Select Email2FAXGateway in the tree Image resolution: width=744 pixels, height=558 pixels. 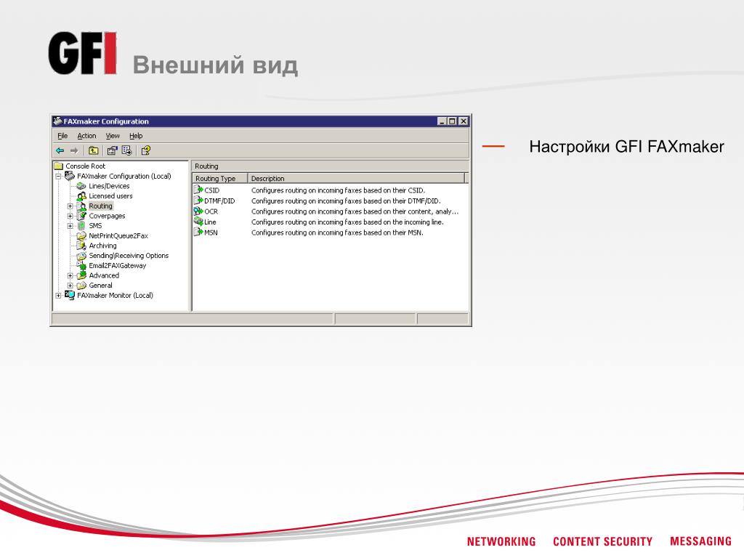[117, 266]
